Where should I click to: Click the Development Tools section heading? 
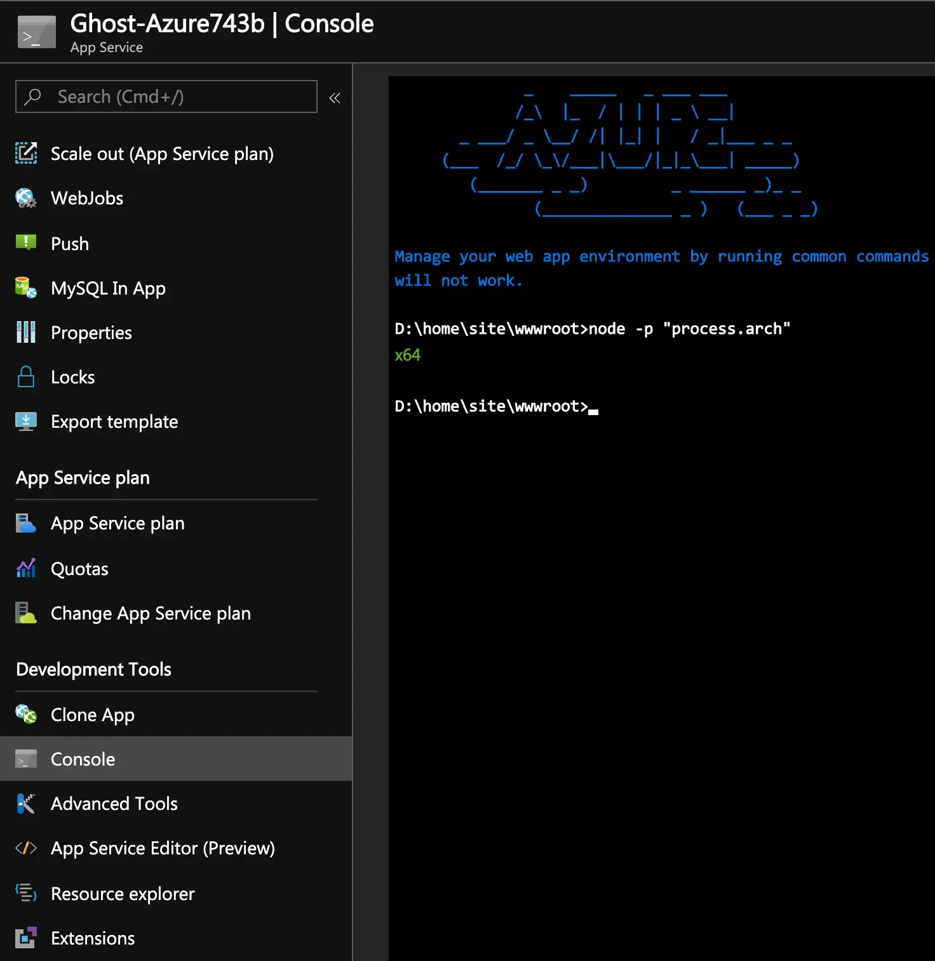(x=94, y=669)
